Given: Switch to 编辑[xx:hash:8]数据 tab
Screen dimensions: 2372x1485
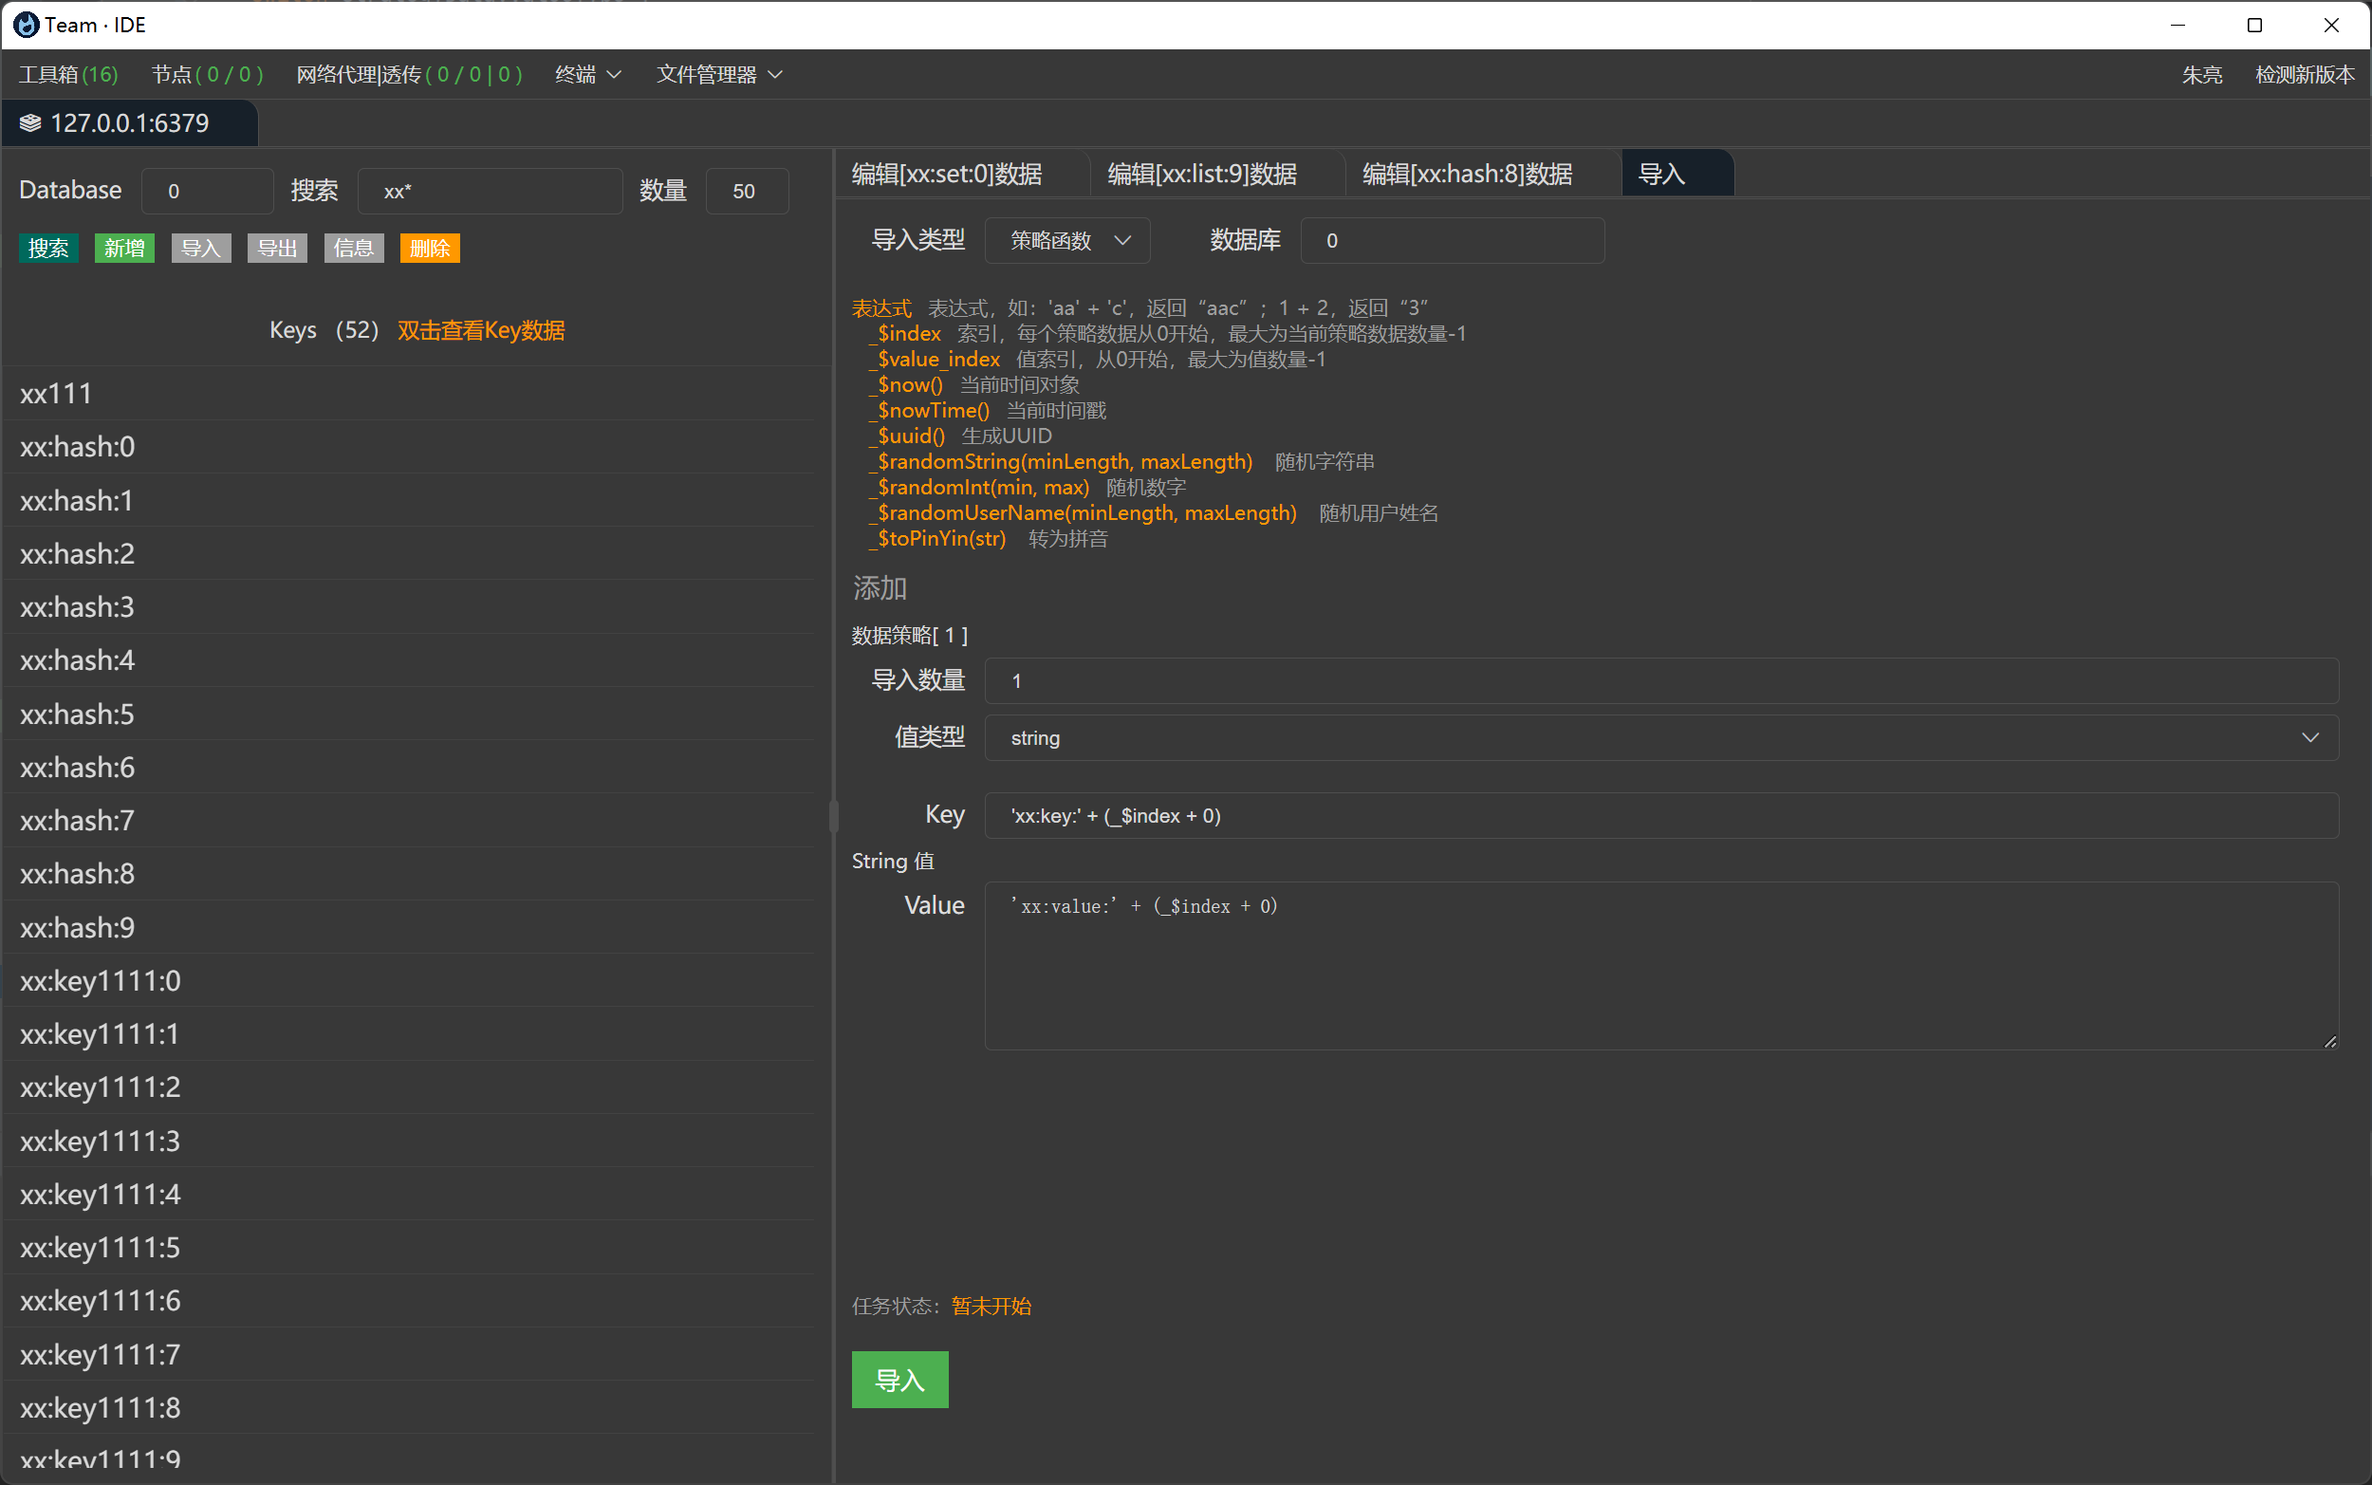Looking at the screenshot, I should [x=1467, y=174].
